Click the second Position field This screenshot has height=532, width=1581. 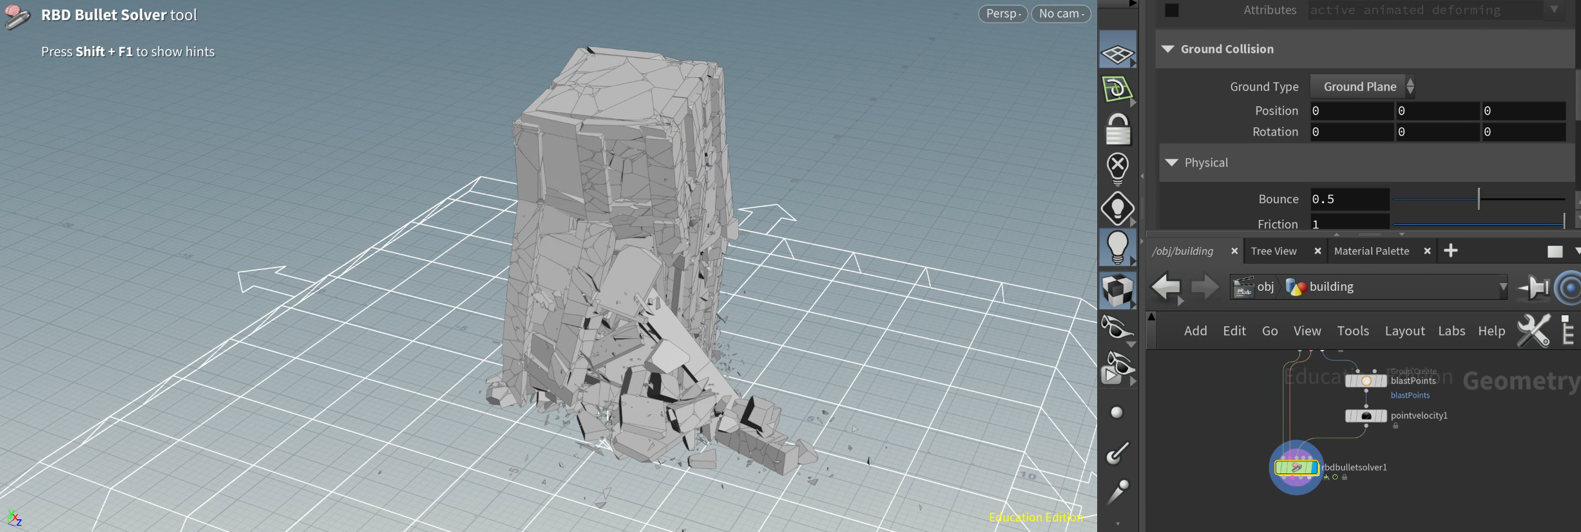coord(1438,111)
